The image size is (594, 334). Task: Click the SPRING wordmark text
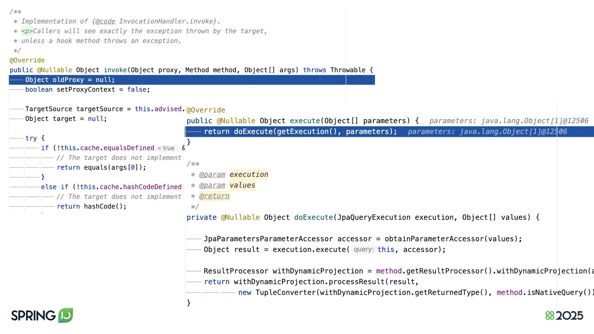point(33,315)
